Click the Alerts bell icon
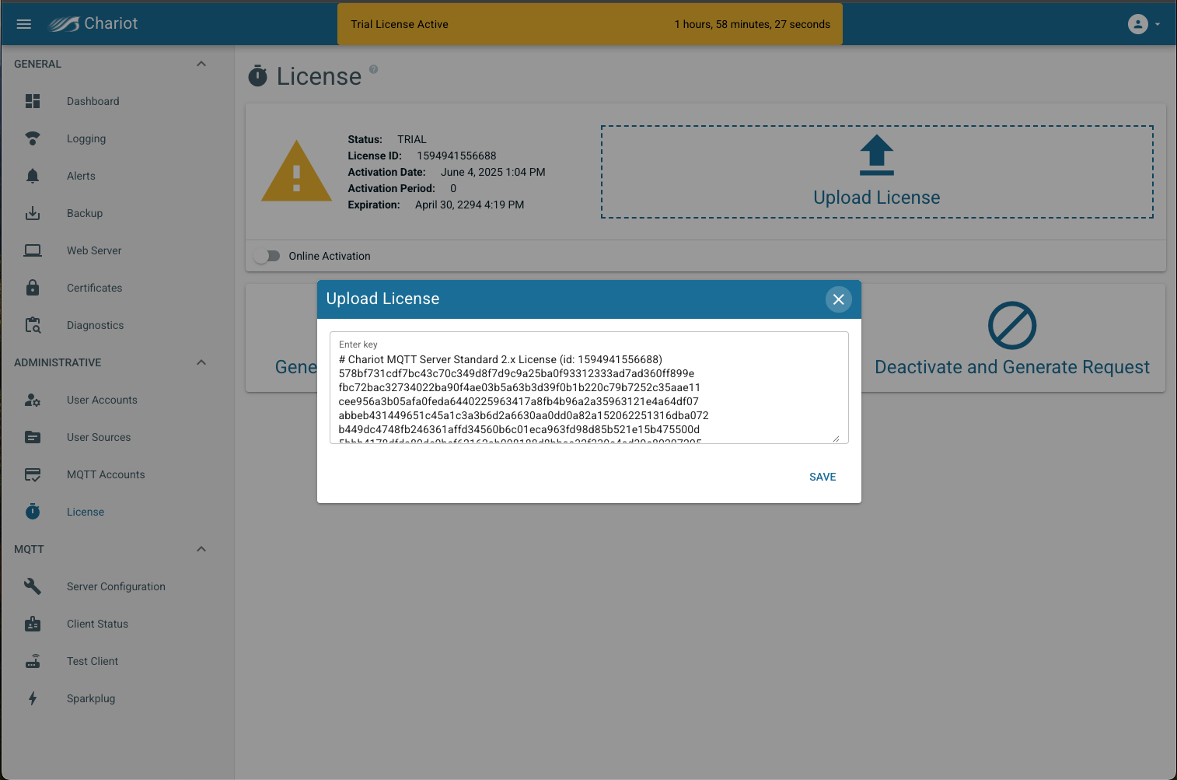 tap(33, 176)
